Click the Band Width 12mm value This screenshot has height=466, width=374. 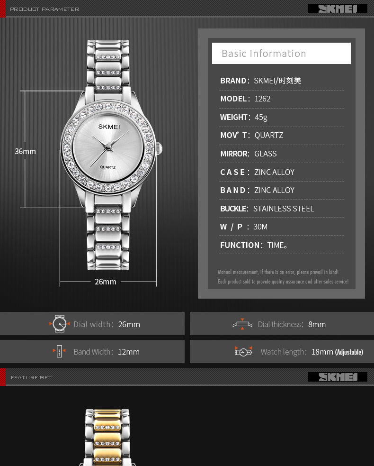coord(129,352)
